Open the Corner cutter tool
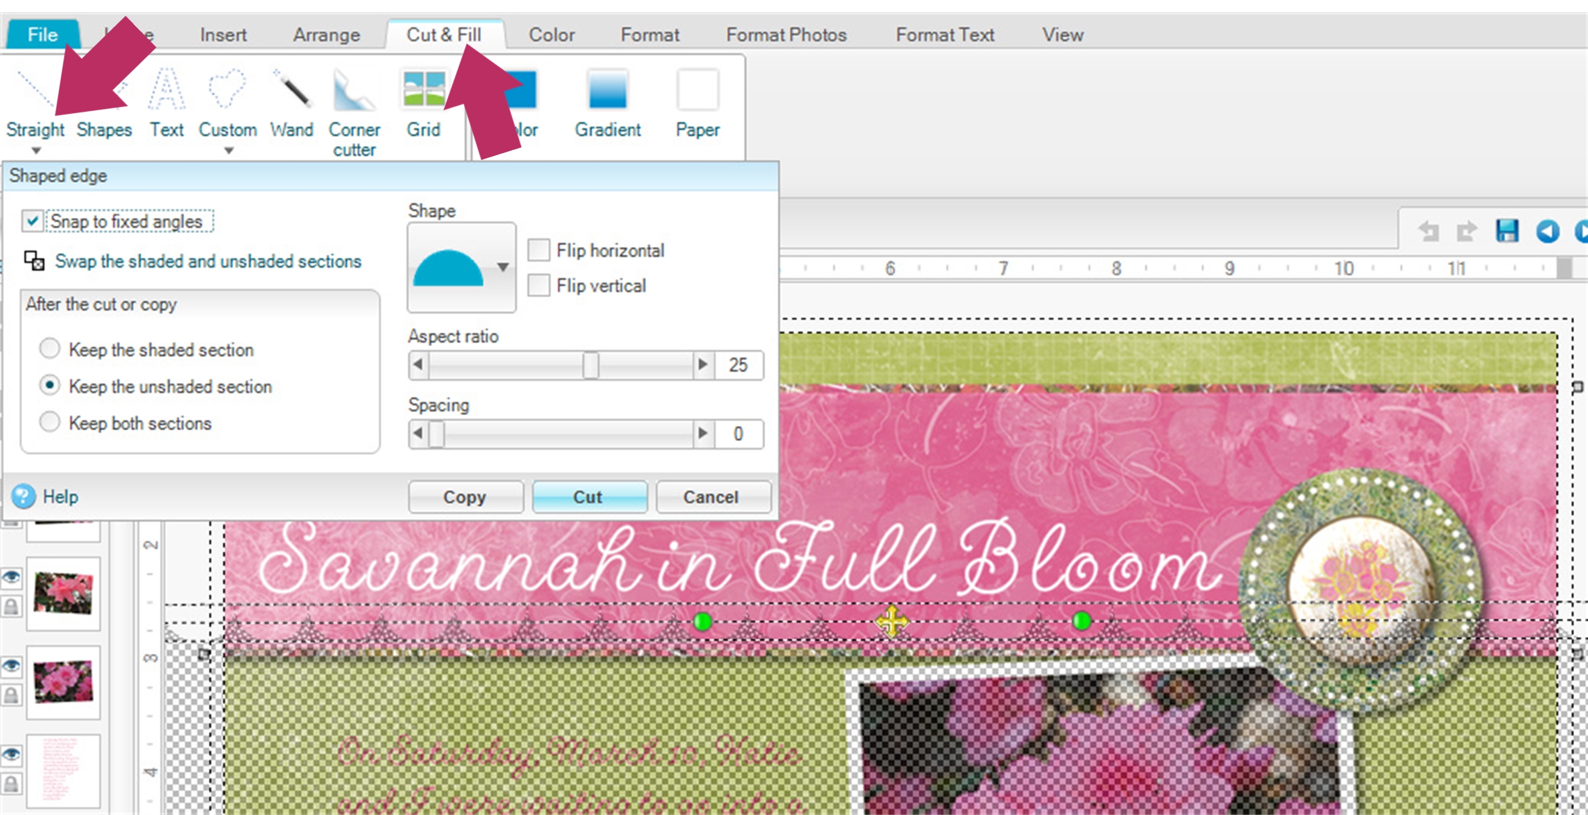Image resolution: width=1588 pixels, height=815 pixels. (x=354, y=111)
